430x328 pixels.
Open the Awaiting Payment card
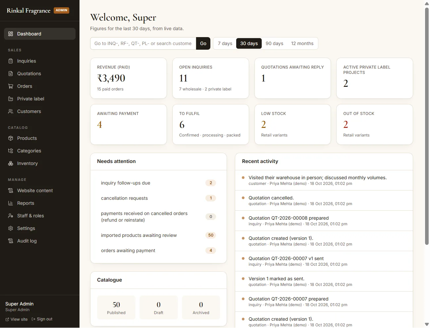click(129, 125)
